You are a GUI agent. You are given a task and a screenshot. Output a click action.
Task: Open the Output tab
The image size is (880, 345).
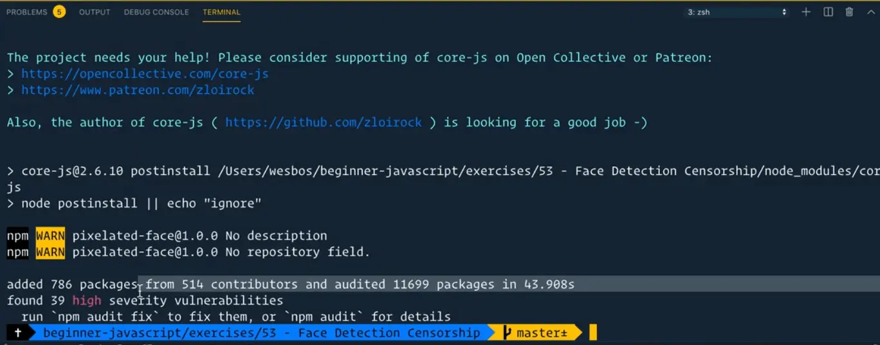pos(95,12)
